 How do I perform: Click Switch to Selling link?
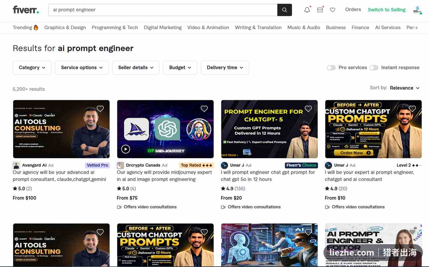coord(386,10)
